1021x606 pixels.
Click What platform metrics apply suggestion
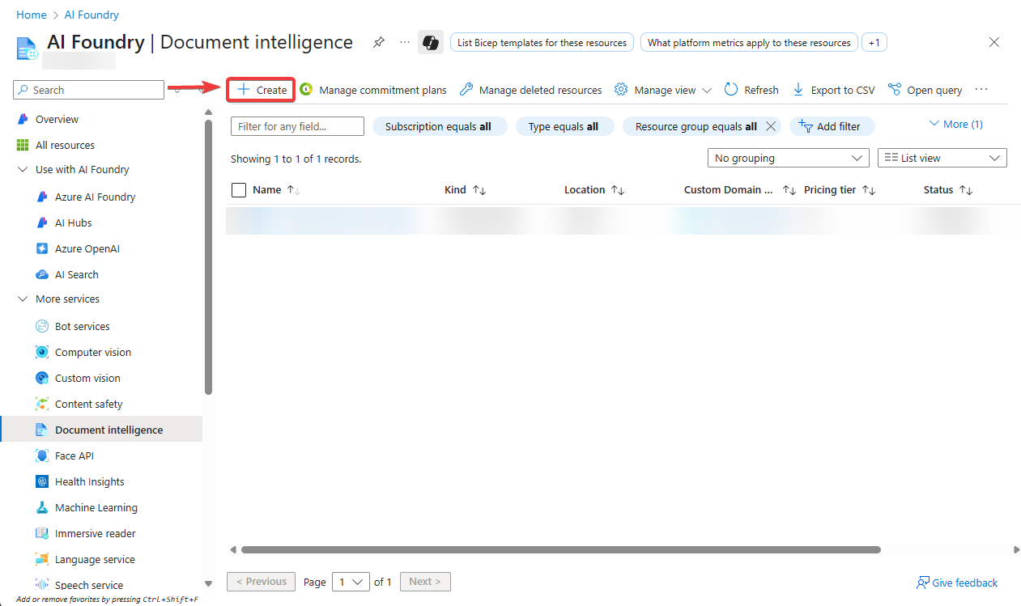coord(749,43)
